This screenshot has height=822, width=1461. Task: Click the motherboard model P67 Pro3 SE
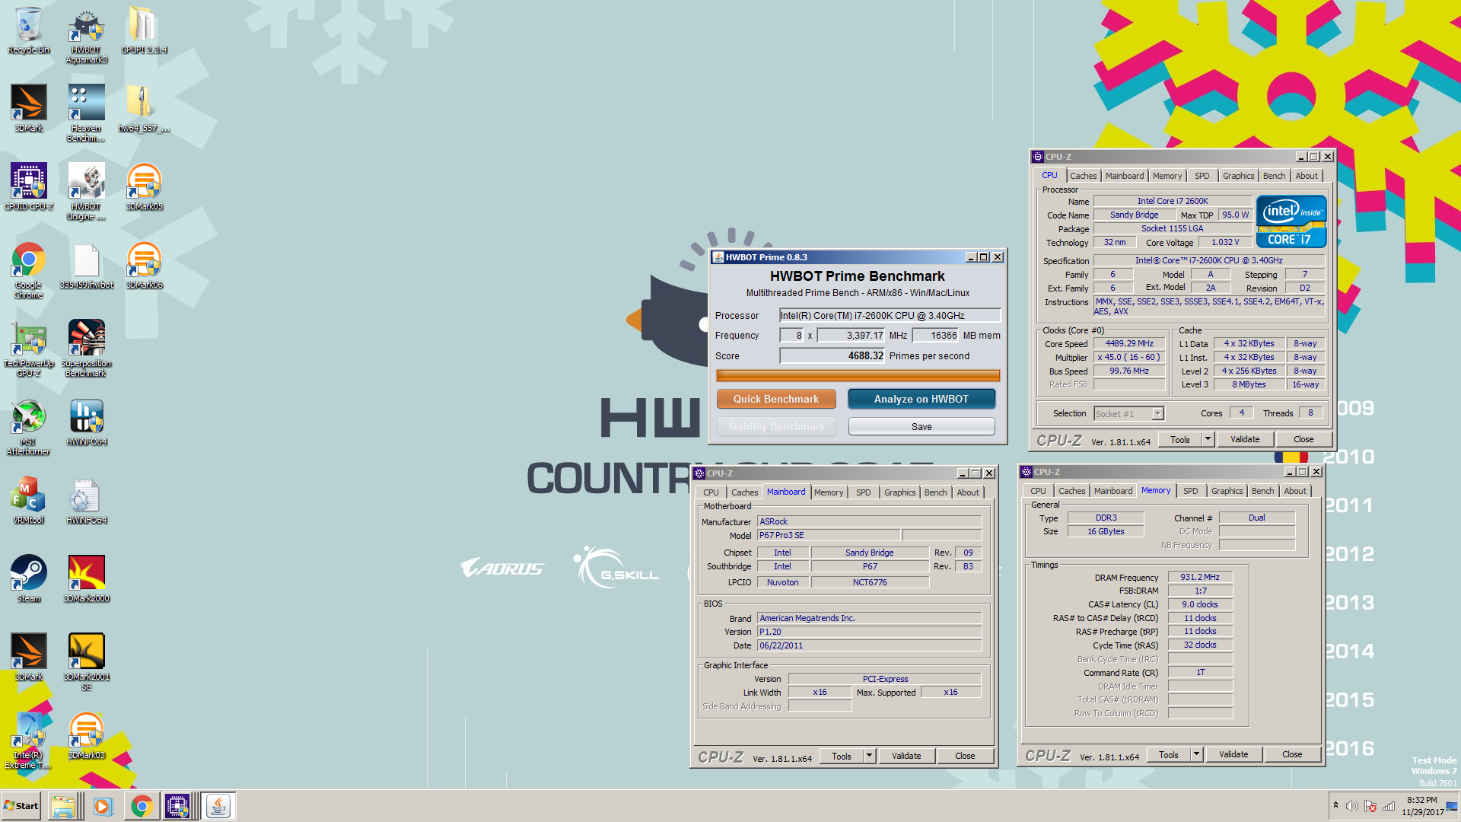829,535
